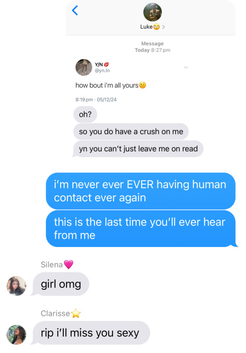
Task: Expand Luke contact details chevron
Action: pyautogui.click(x=164, y=27)
